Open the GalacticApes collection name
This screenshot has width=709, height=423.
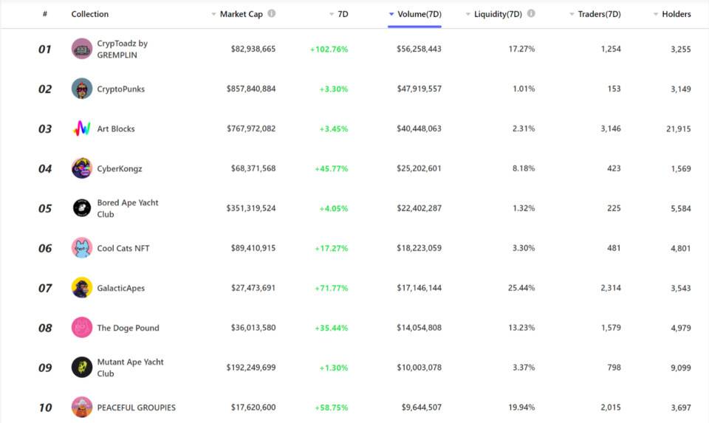point(120,288)
